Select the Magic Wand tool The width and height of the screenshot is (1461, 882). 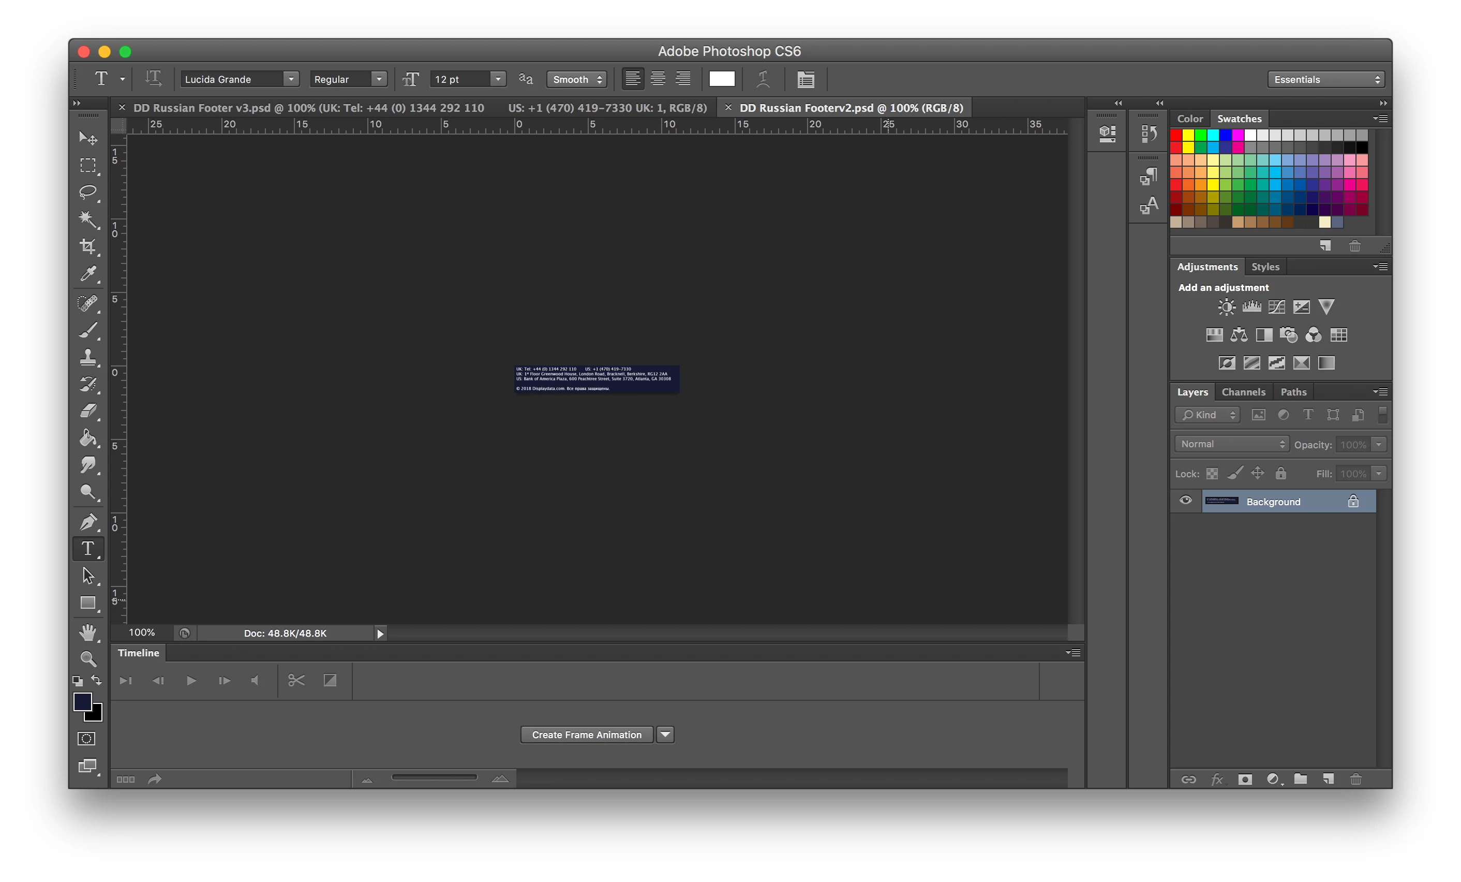(x=88, y=219)
